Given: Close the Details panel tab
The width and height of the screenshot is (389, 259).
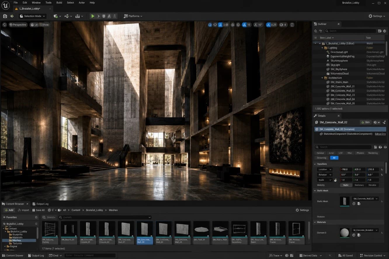Looking at the screenshot, I should [x=339, y=116].
